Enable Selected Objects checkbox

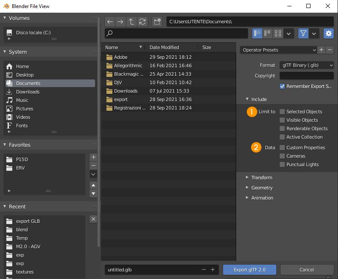[x=282, y=112]
